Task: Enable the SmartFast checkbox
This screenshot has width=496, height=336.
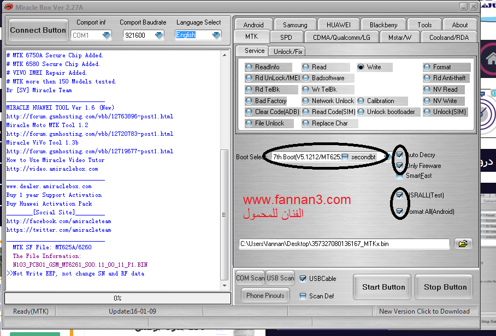Action: click(399, 176)
